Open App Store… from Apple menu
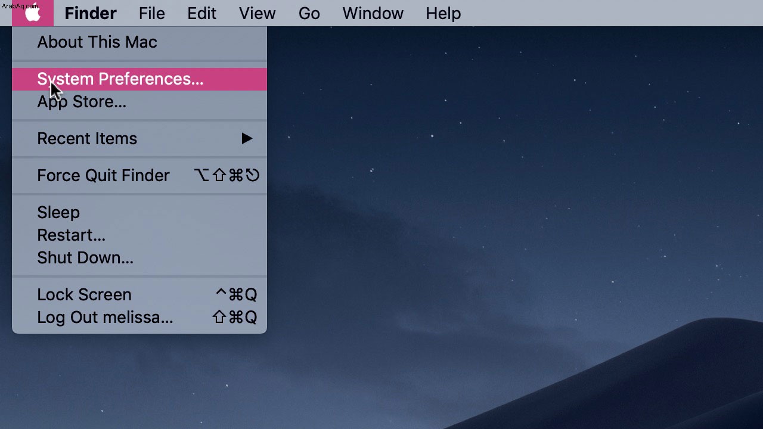763x429 pixels. point(139,102)
